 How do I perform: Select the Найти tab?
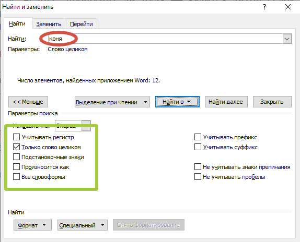(18, 23)
